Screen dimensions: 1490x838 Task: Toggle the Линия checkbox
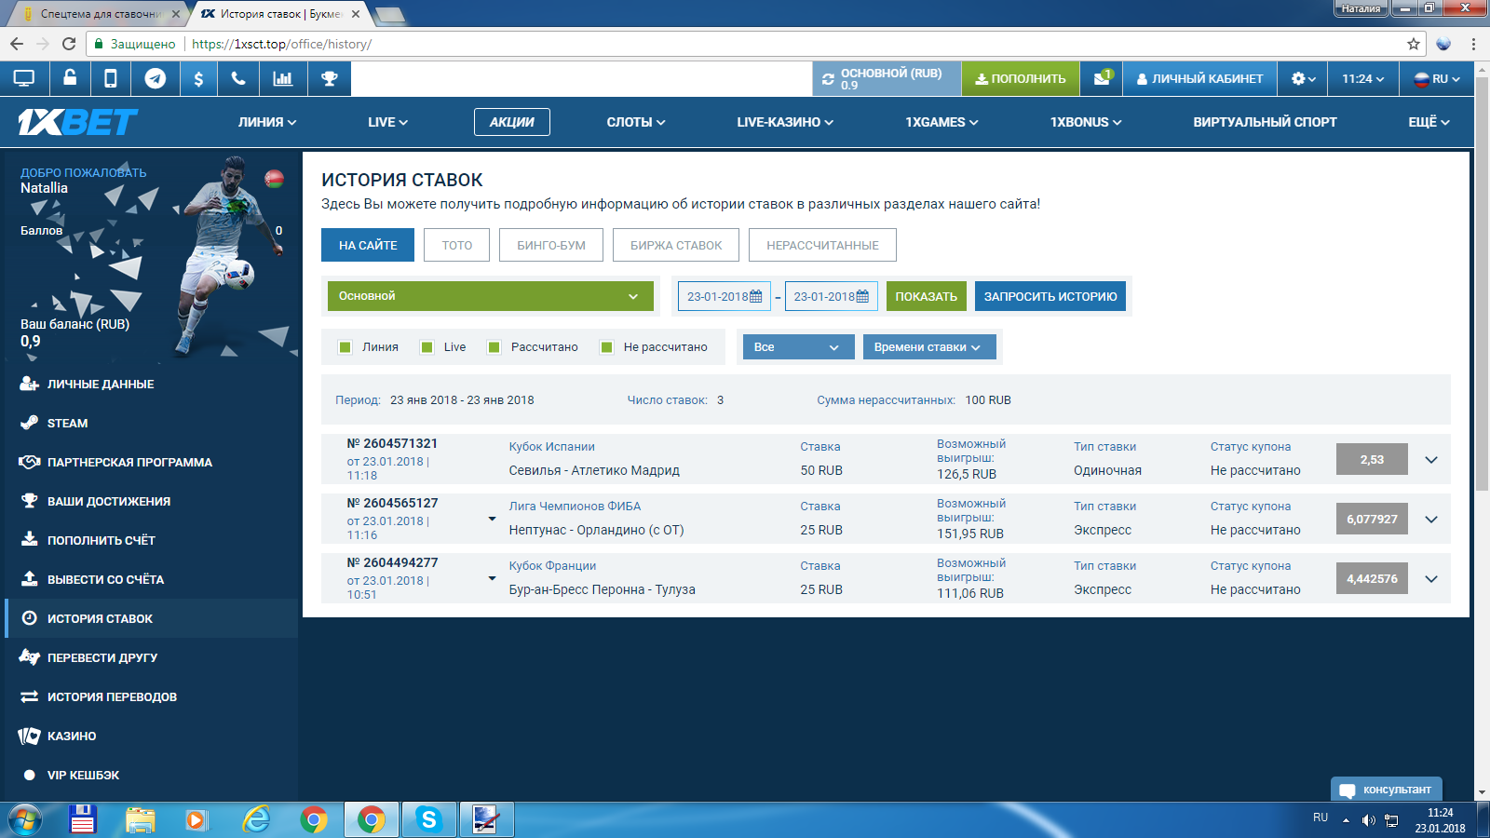point(345,347)
